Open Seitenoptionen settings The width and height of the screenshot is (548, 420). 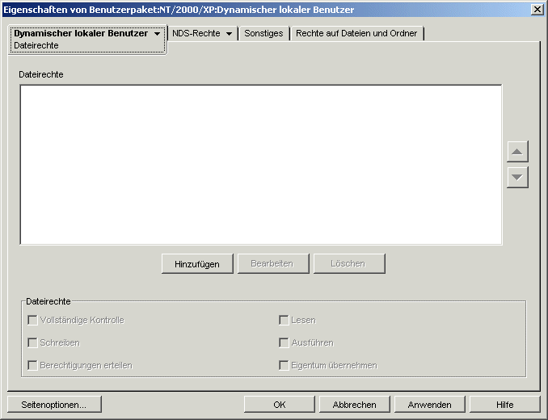(54, 404)
